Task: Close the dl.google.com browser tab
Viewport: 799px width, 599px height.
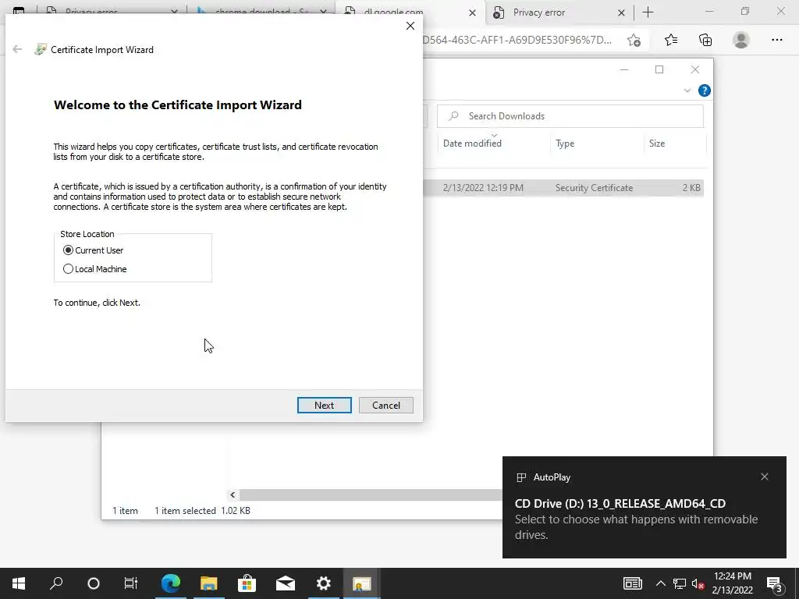Action: (x=472, y=12)
